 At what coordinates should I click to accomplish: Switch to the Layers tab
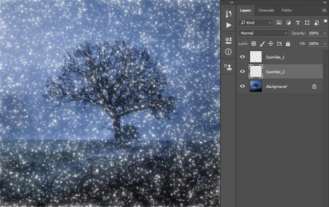246,10
